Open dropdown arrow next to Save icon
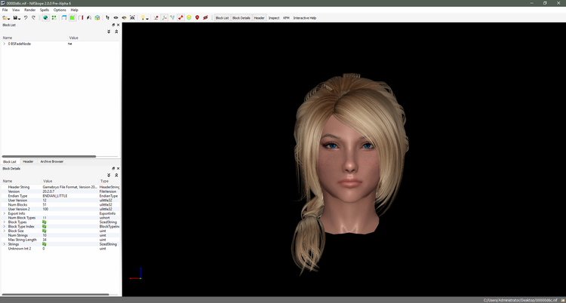This screenshot has height=303, width=566. click(x=19, y=18)
